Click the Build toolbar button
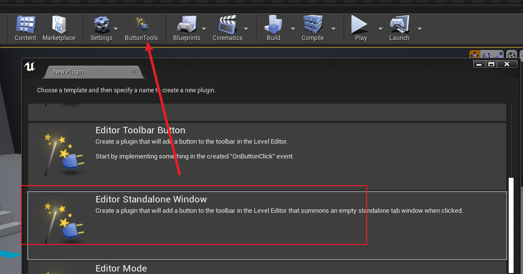The image size is (523, 274). coord(274,29)
